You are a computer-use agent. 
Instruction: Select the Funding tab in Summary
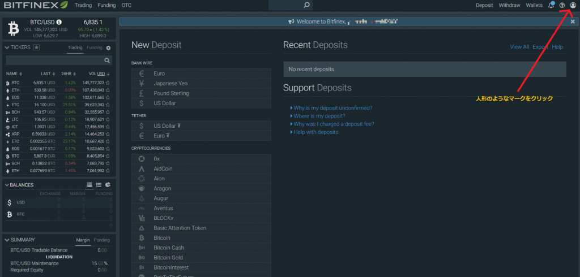(x=102, y=240)
